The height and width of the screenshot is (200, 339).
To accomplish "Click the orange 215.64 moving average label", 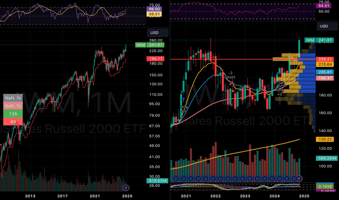I will click(325, 64).
